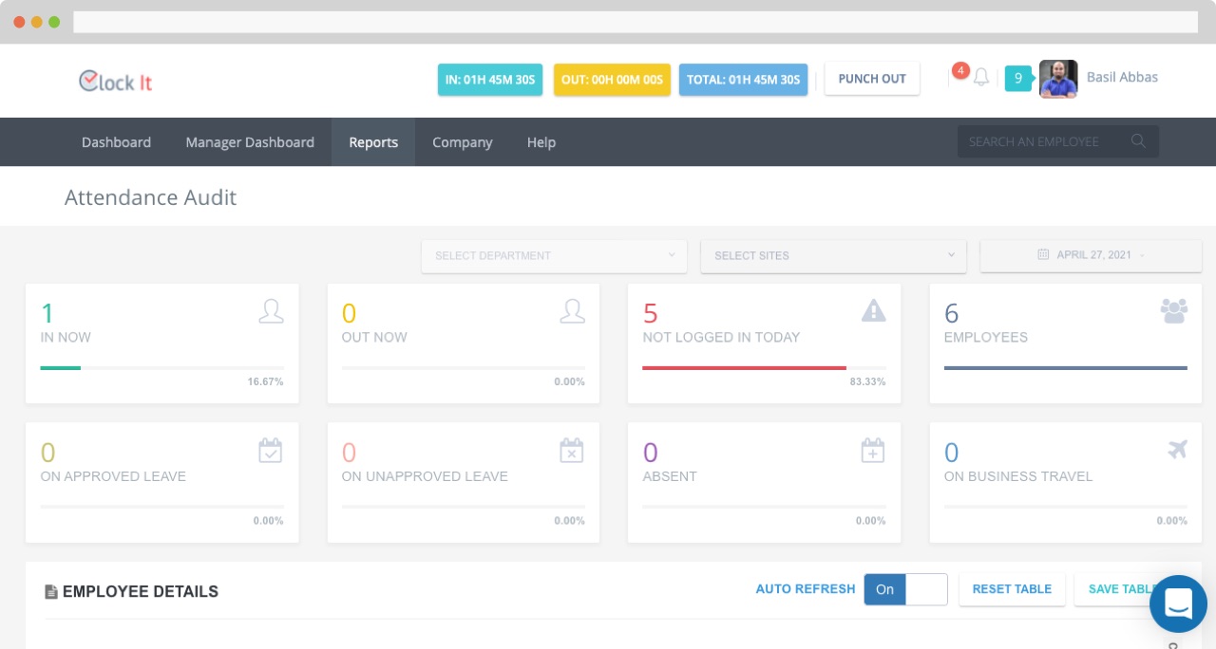The width and height of the screenshot is (1216, 649).
Task: Click the unapproved leave calendar icon
Action: (x=571, y=451)
